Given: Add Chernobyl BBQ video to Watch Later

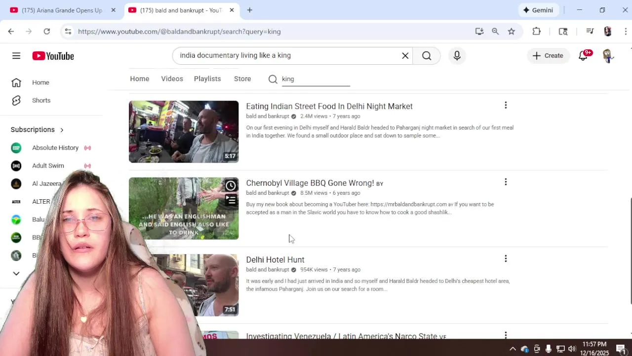Looking at the screenshot, I should (231, 185).
